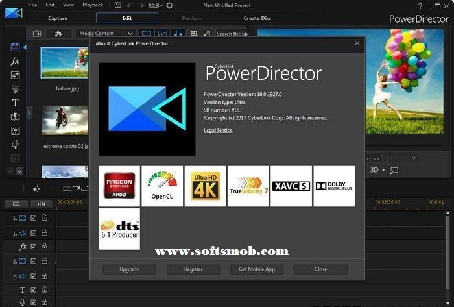This screenshot has width=454, height=307.
Task: Open the Title Room (T icon)
Action: click(15, 103)
